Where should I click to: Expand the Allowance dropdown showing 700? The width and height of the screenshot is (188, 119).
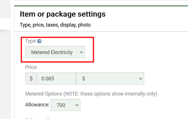tap(65, 105)
